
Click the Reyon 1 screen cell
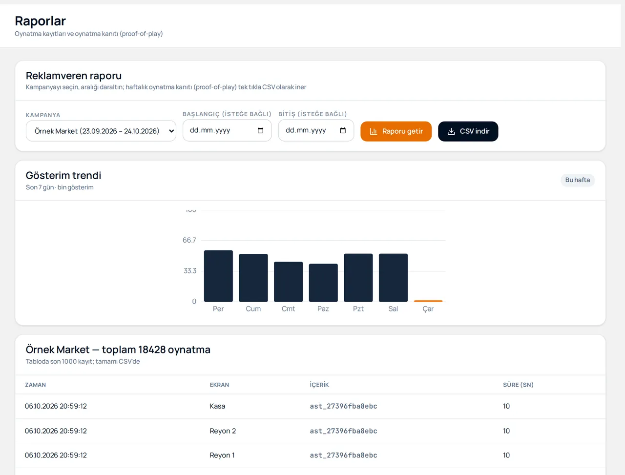(222, 455)
